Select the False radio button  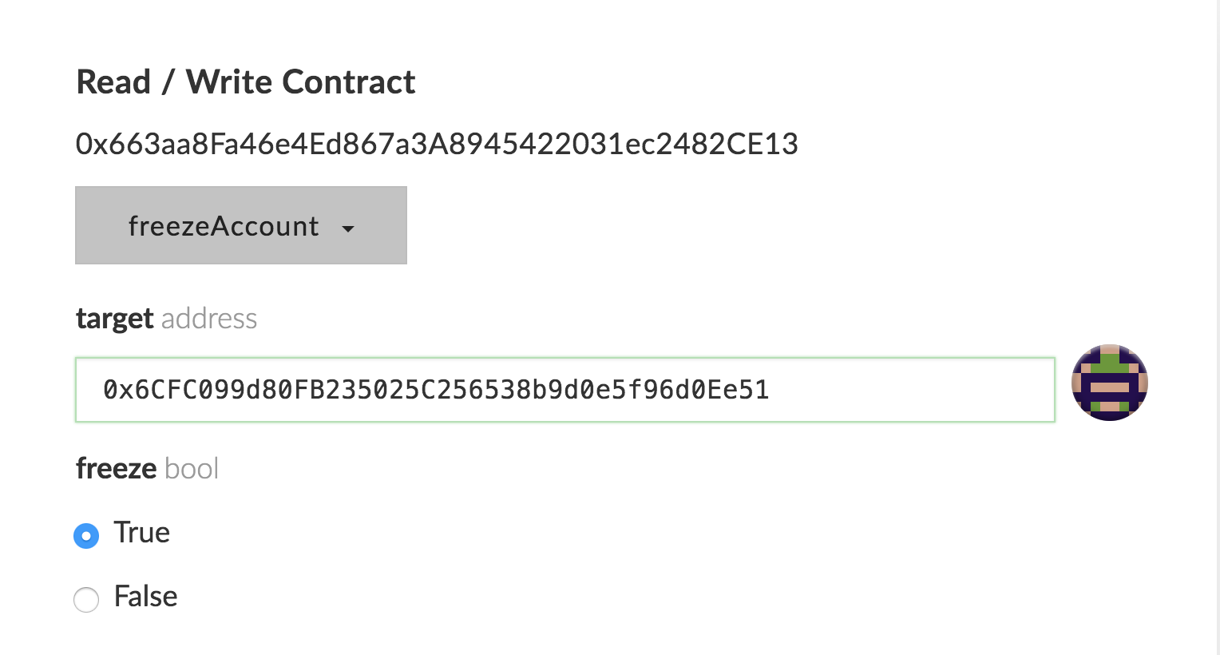[86, 599]
